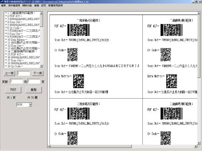Image resolution: width=202 pixels, height=151 pixels.
Task: Click the QR code in top-left label
Action: pyautogui.click(x=73, y=55)
